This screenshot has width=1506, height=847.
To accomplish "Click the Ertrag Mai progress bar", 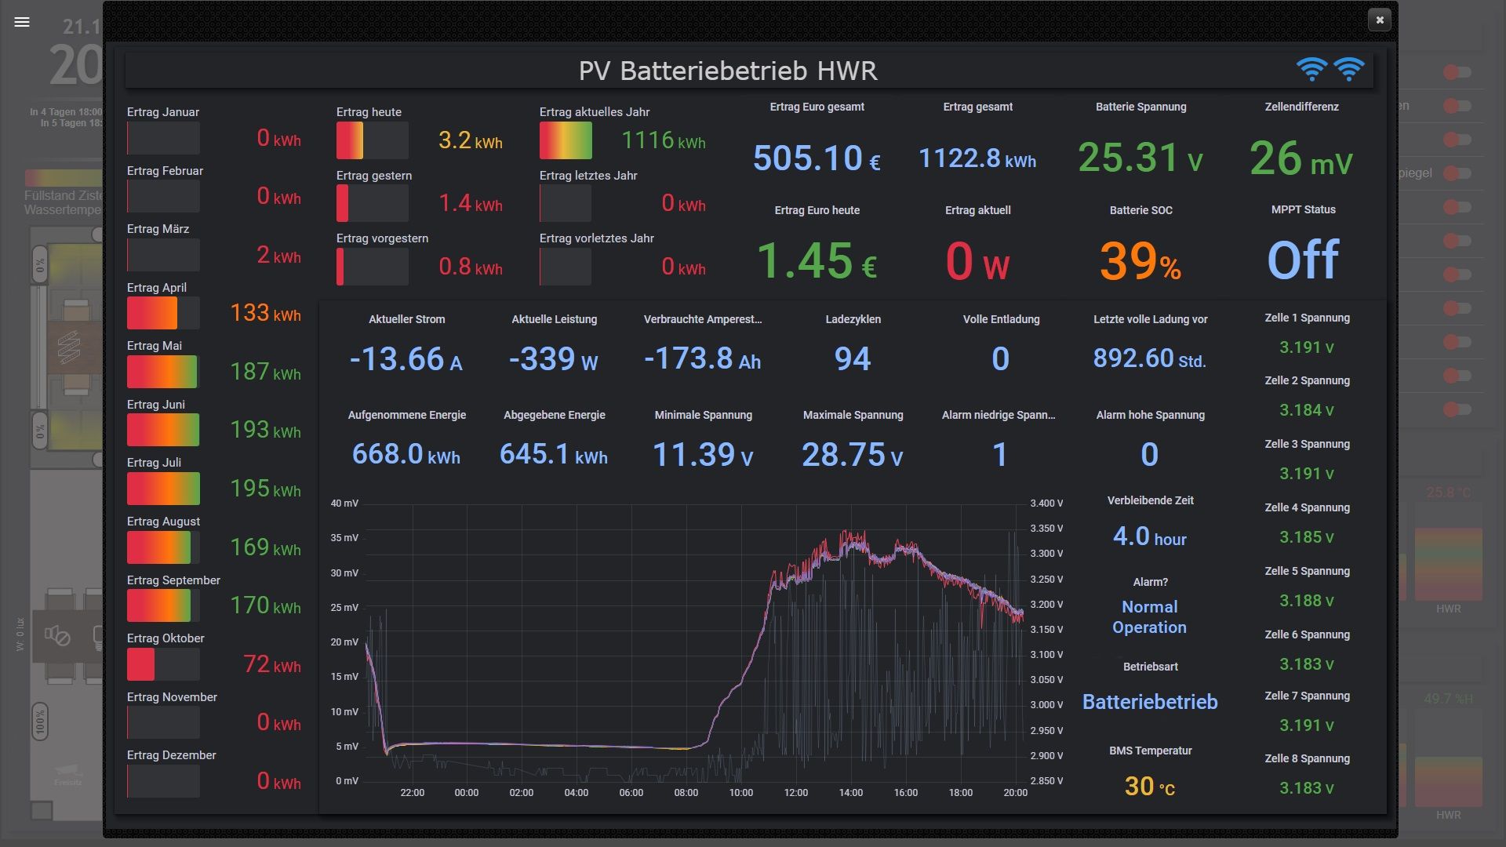I will (163, 372).
